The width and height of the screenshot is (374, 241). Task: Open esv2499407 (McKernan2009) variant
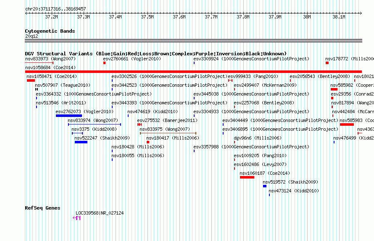pyautogui.click(x=265, y=85)
